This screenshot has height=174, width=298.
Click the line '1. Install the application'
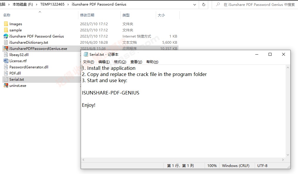click(x=109, y=68)
